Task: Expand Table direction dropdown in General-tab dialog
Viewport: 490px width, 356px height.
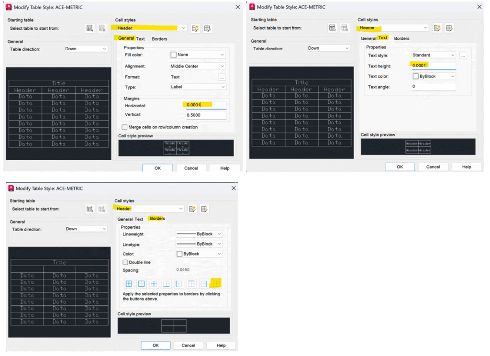Action: pos(86,49)
